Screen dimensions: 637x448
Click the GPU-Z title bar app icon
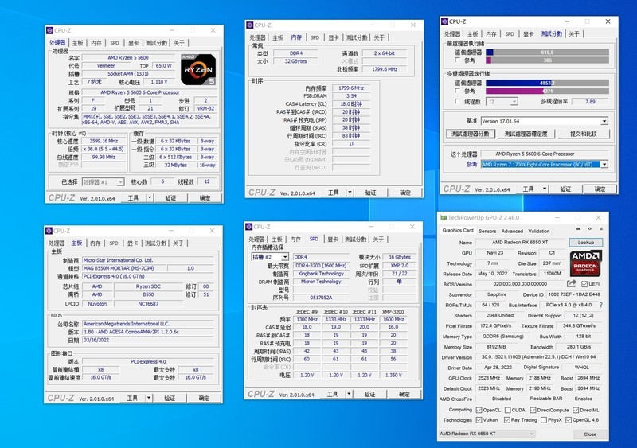click(443, 217)
